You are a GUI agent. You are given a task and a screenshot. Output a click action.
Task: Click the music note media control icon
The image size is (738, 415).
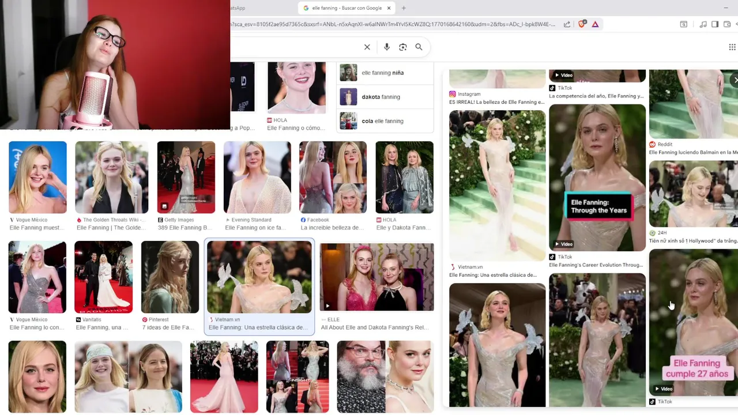[703, 24]
